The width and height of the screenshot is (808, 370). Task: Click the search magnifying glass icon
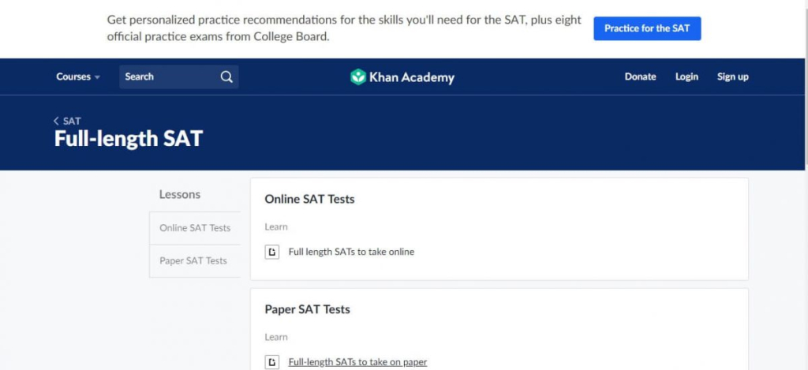tap(226, 77)
